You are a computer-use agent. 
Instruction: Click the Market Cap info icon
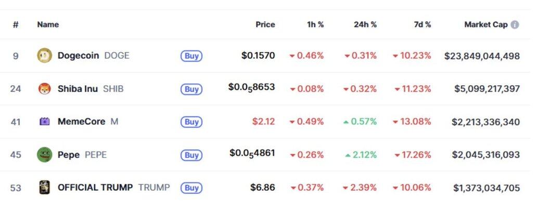tap(515, 24)
